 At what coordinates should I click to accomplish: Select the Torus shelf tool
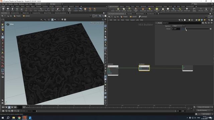coord(17,9)
